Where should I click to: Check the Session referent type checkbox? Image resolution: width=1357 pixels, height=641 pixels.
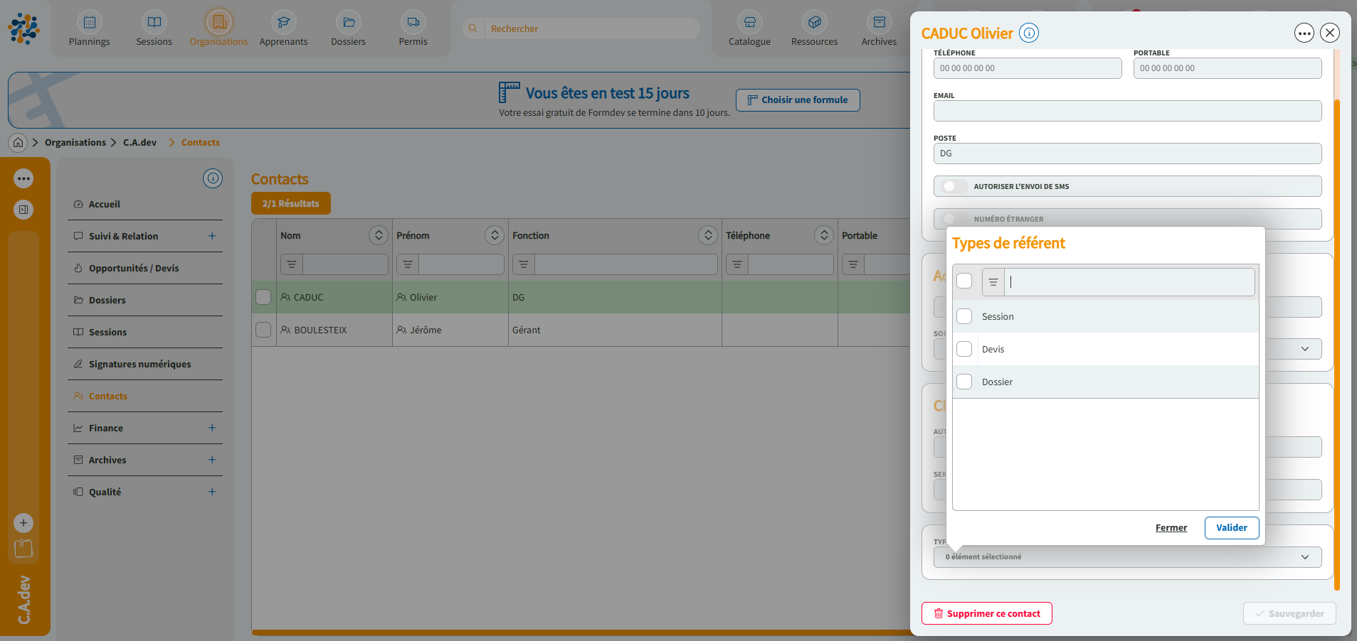click(964, 316)
